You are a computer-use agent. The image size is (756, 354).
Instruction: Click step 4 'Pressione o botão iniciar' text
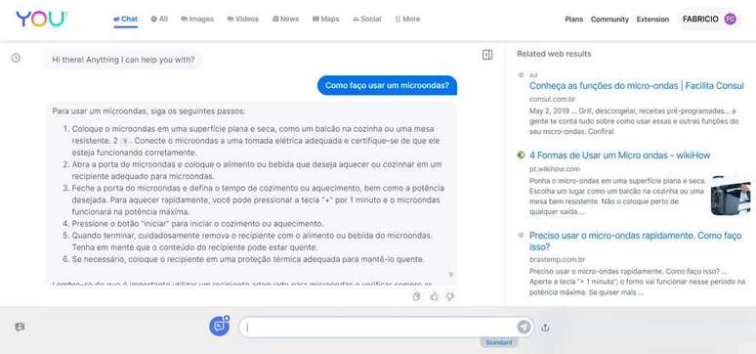(197, 224)
